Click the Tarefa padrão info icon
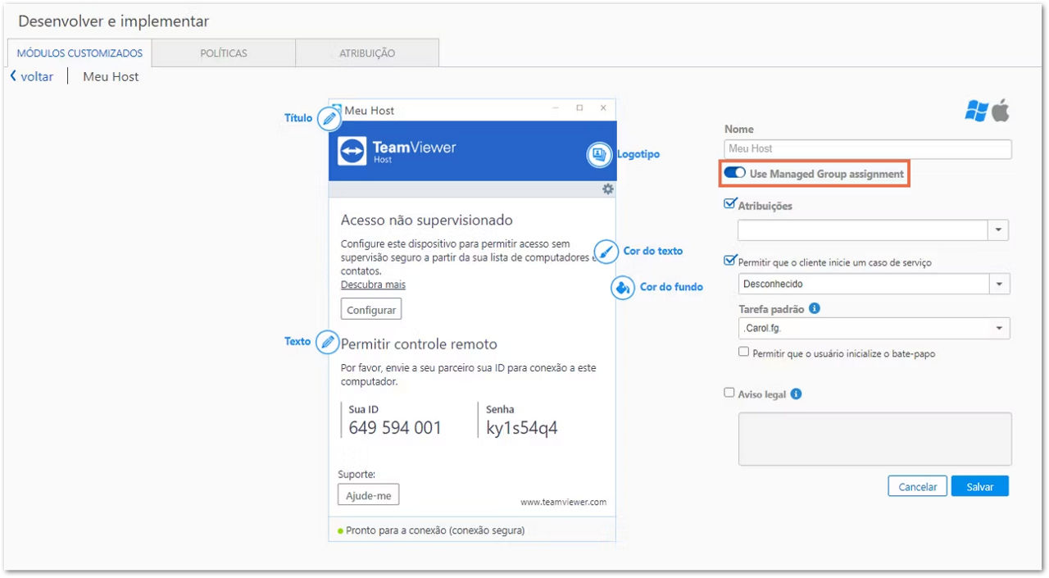The width and height of the screenshot is (1049, 578). tap(815, 309)
